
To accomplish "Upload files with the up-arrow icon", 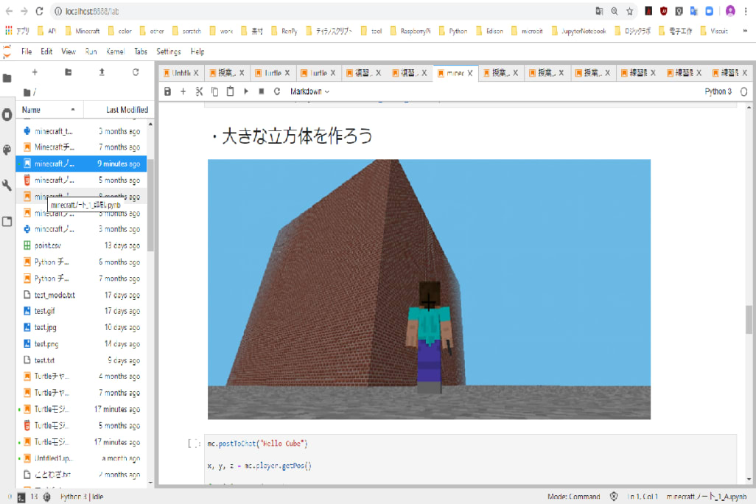I will [102, 72].
